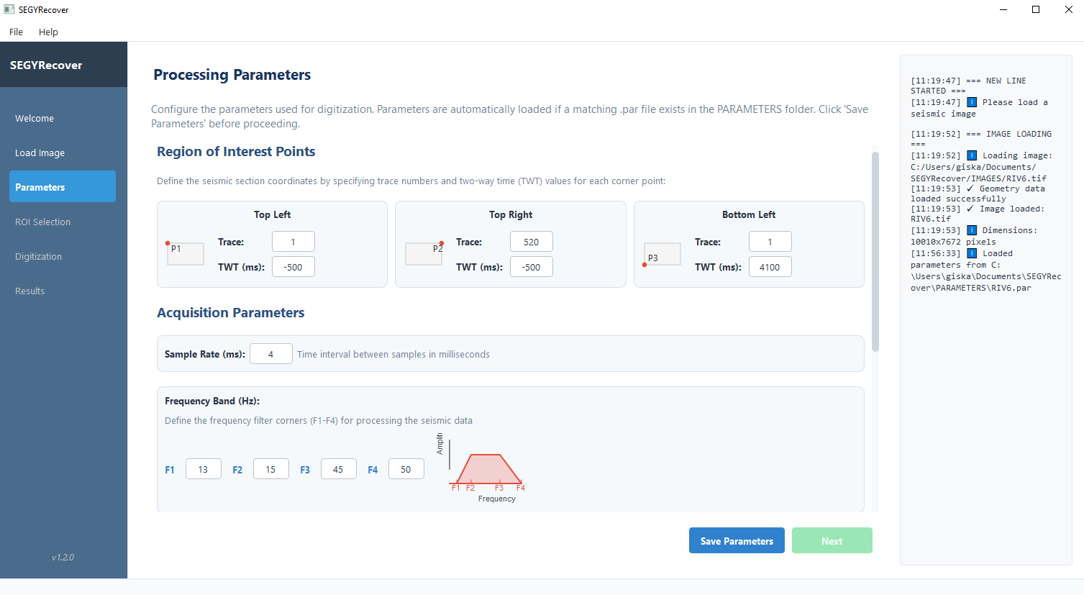Close the SEGYRecover window
This screenshot has height=595, width=1084.
1068,9
